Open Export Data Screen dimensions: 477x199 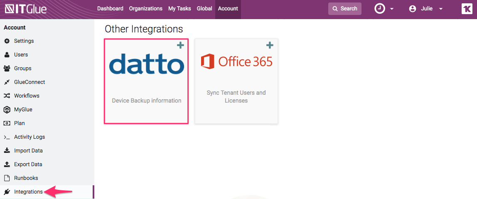coord(28,165)
